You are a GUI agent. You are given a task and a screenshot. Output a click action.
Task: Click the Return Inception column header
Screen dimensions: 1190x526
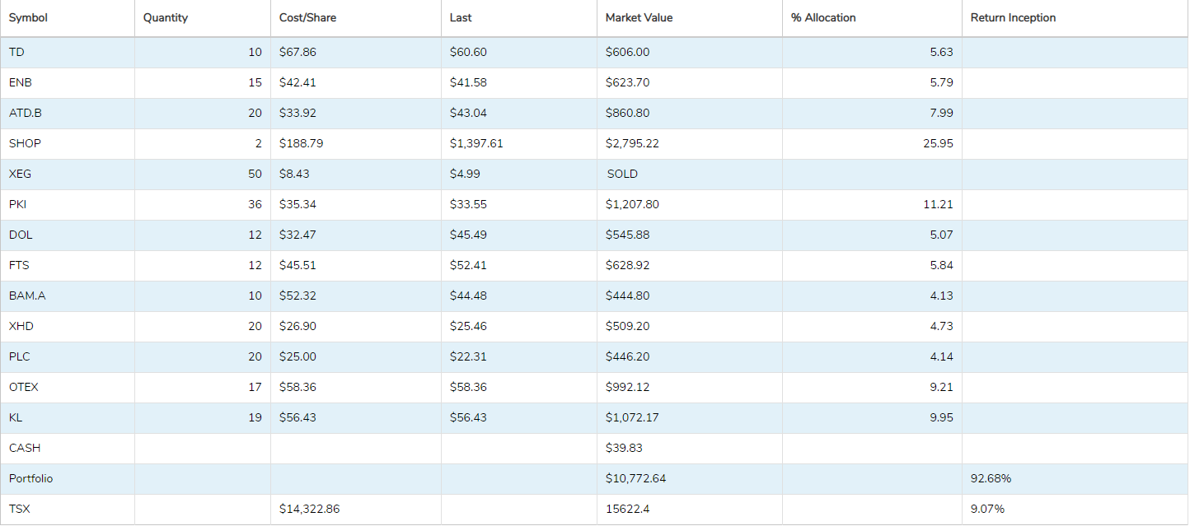1013,18
